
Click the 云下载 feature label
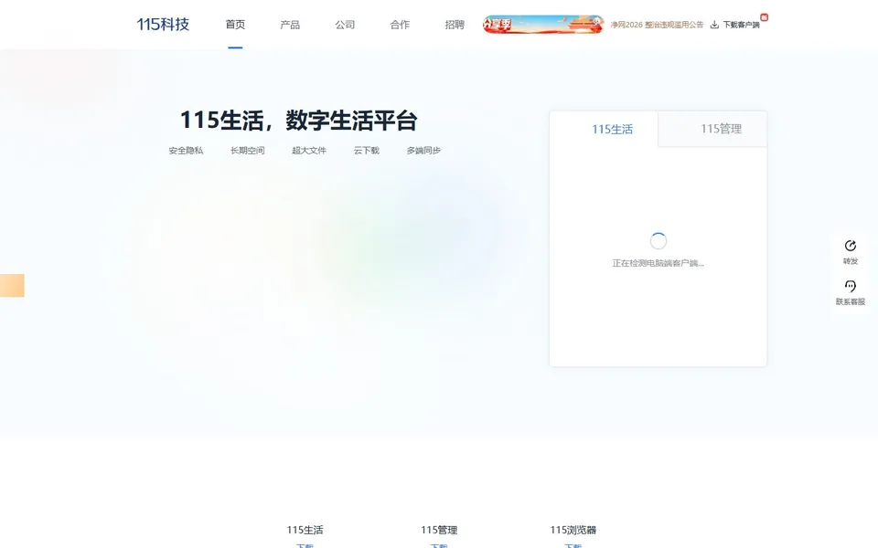tap(367, 151)
